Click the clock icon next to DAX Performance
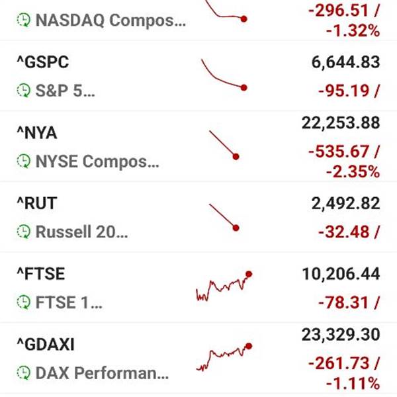 pyautogui.click(x=24, y=373)
